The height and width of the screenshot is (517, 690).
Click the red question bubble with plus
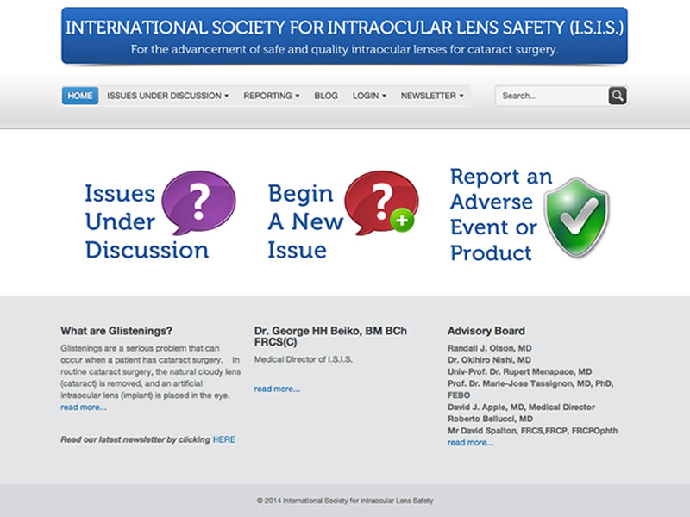tap(380, 203)
